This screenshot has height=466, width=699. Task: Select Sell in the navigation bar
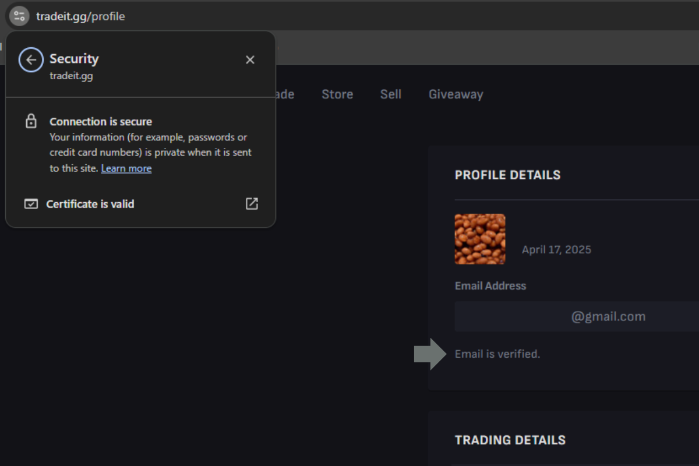(x=390, y=94)
